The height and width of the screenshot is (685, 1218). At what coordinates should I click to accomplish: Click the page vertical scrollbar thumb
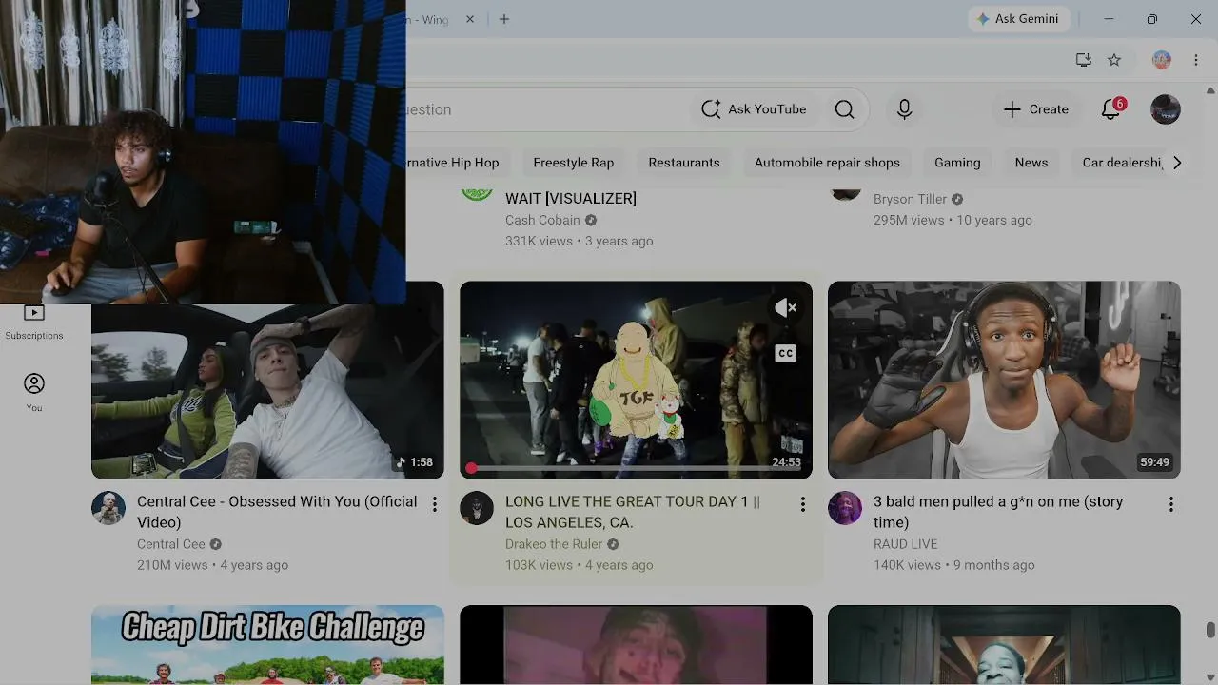[x=1210, y=631]
